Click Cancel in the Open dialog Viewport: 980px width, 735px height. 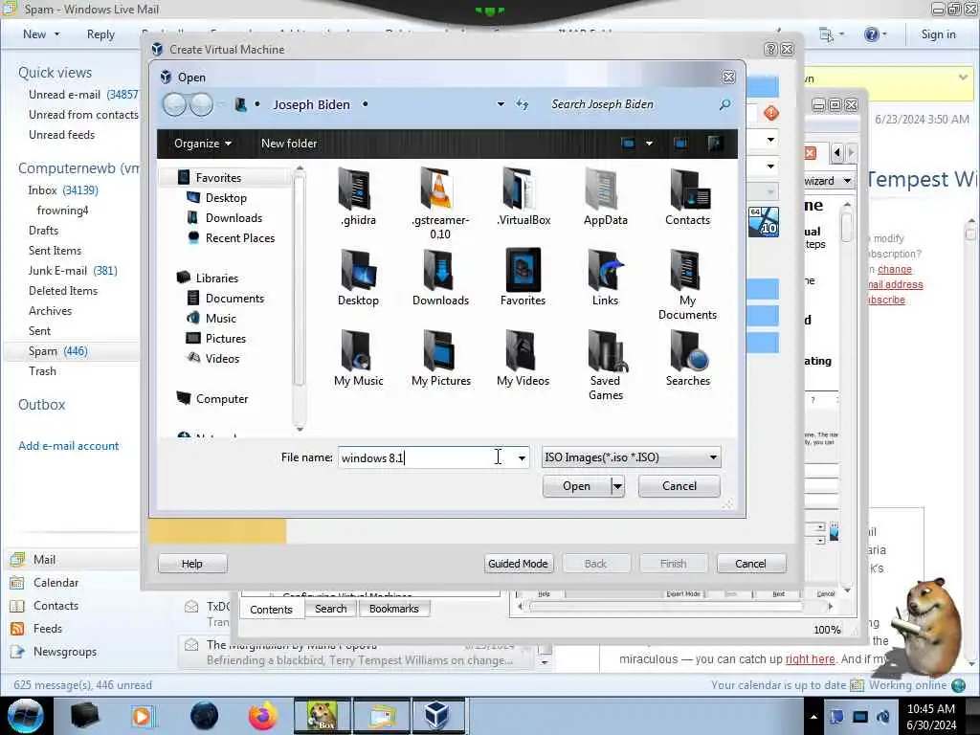[x=679, y=486]
